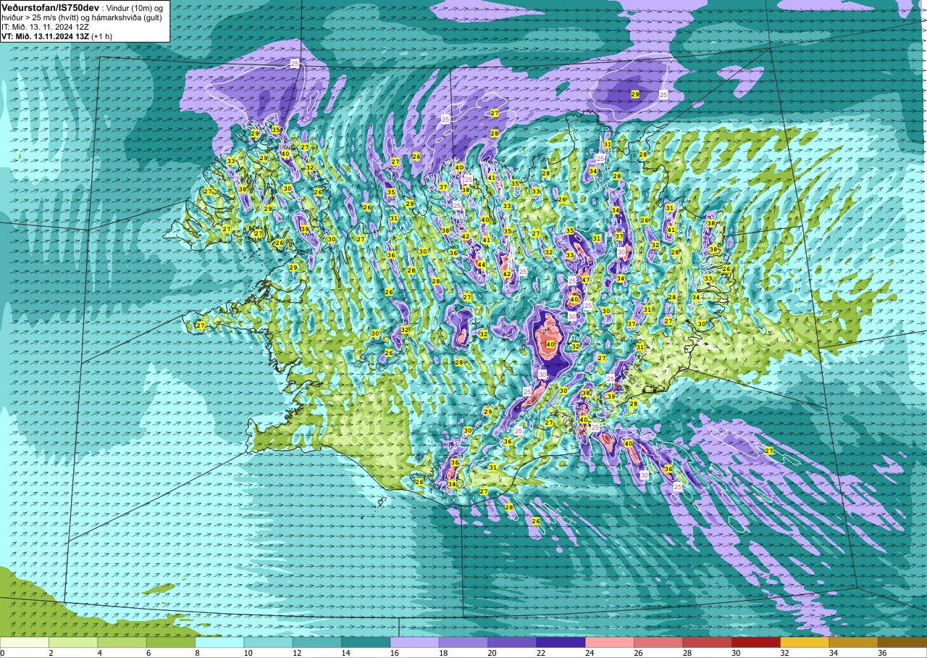Click the '8' tick label on legend scale
Image resolution: width=927 pixels, height=658 pixels.
(196, 653)
